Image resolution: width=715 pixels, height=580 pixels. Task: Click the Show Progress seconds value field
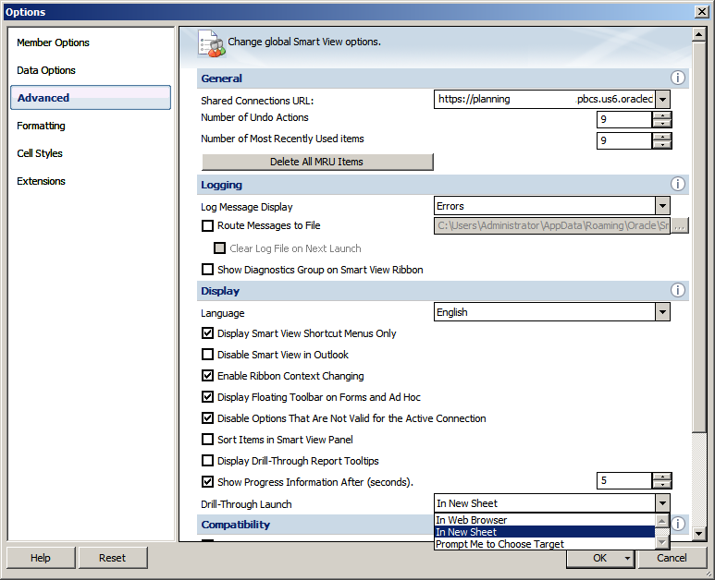(624, 481)
